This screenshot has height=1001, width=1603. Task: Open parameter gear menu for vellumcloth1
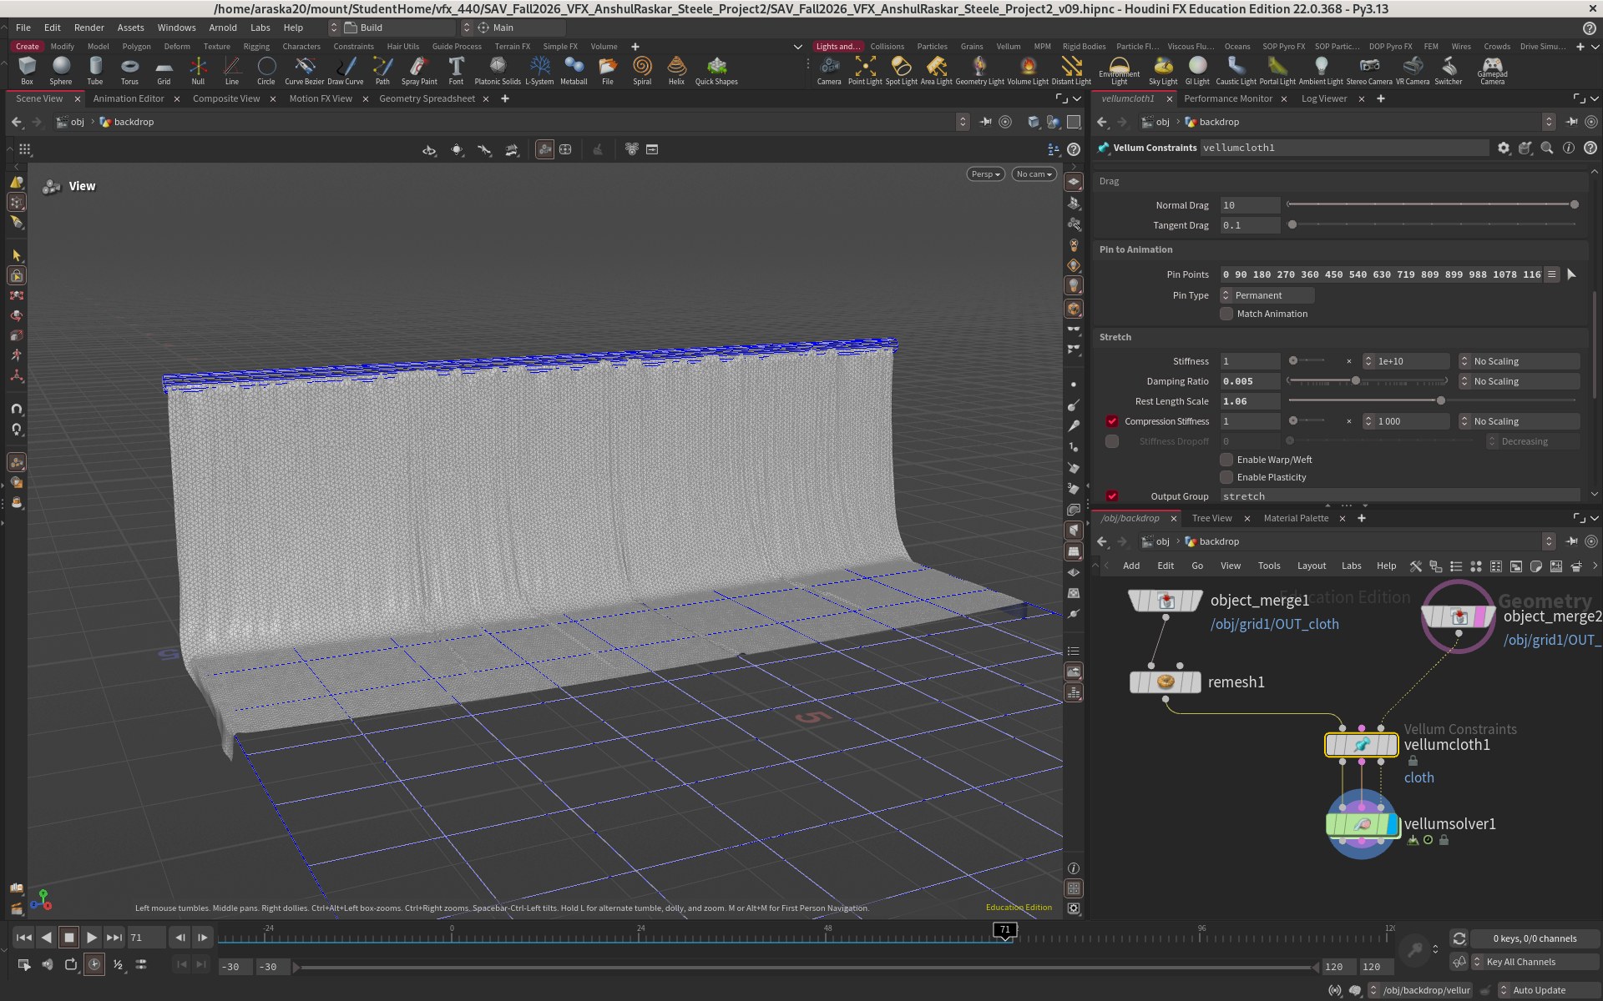[1504, 148]
